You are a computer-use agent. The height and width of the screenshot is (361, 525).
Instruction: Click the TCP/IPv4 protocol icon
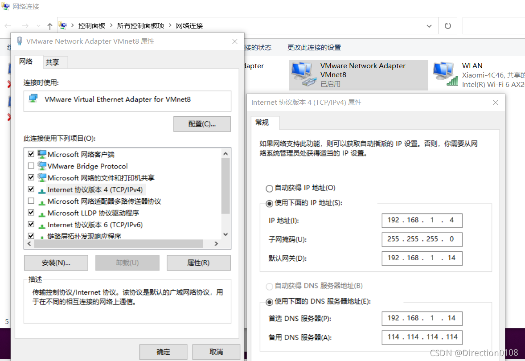[x=42, y=190]
